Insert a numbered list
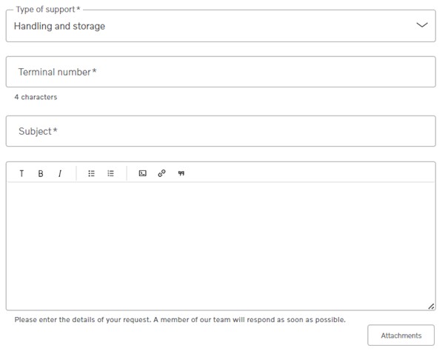448x354 pixels. point(110,173)
